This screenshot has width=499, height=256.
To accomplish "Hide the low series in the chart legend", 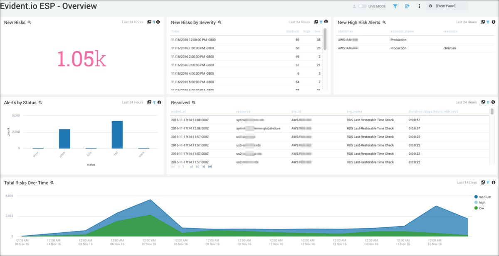I will 480,208.
